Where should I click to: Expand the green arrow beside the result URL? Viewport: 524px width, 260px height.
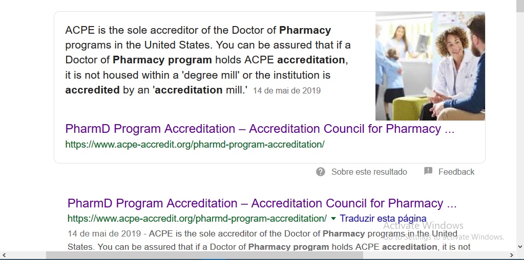point(333,219)
